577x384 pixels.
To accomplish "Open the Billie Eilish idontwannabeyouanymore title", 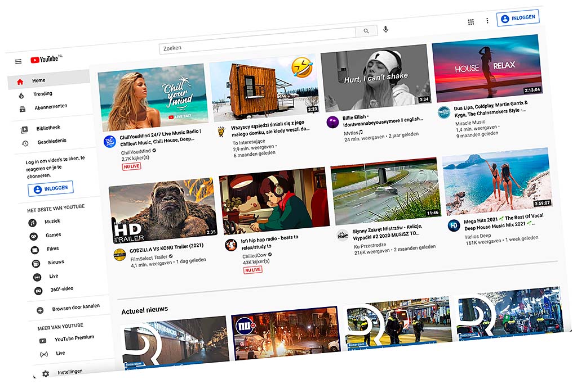I will (x=383, y=119).
